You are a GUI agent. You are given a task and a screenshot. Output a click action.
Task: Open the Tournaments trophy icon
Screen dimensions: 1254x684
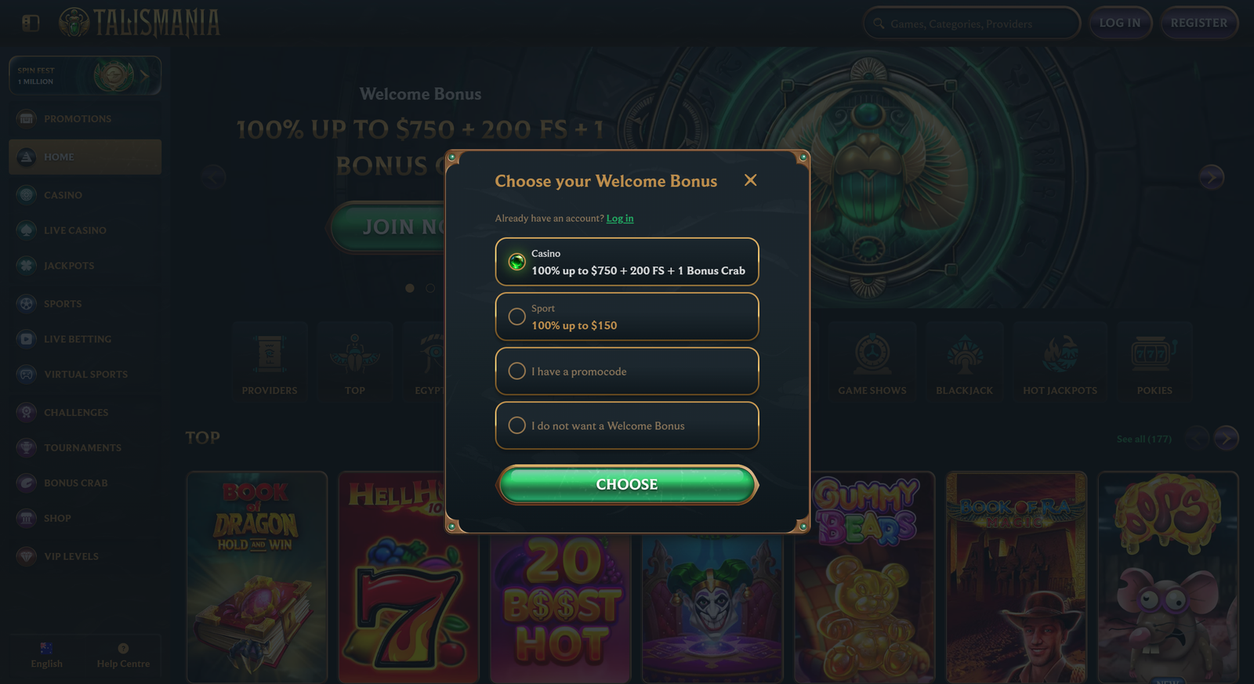27,447
